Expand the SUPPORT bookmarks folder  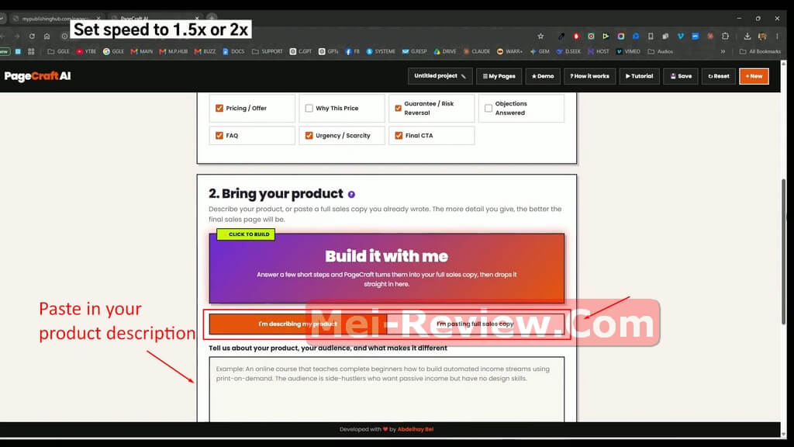tap(268, 51)
